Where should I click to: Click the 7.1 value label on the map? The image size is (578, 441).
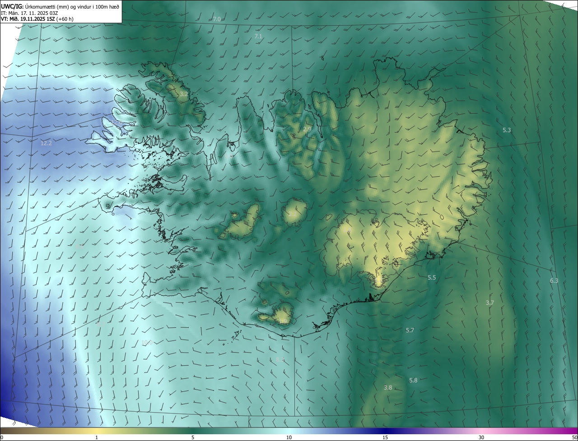(x=258, y=36)
